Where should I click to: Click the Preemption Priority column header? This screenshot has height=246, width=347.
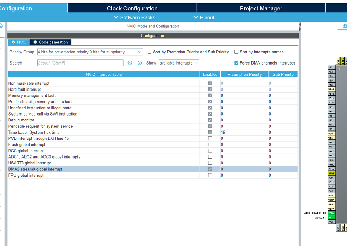245,74
